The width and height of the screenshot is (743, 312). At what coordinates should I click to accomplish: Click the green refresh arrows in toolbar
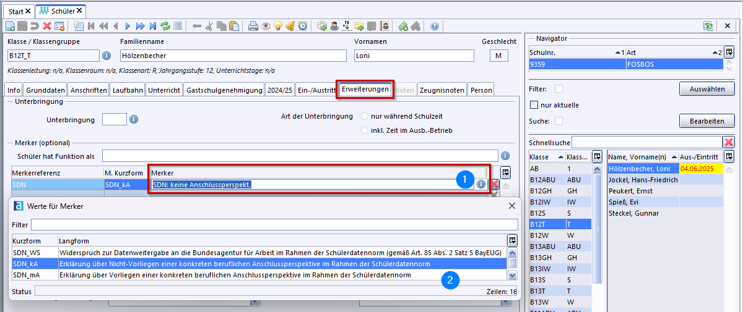[165, 26]
